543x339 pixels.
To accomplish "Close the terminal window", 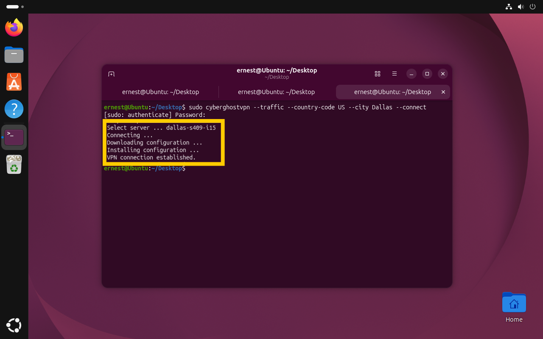I will coord(443,74).
